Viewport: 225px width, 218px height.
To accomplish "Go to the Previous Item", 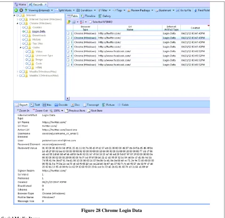I will pos(75,111).
